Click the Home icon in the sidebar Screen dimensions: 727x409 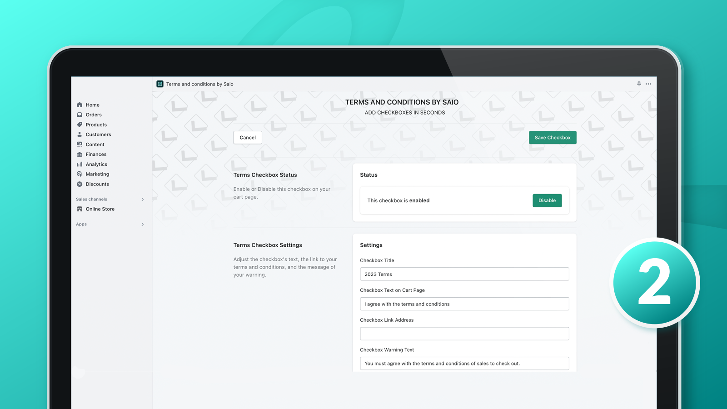coord(80,105)
